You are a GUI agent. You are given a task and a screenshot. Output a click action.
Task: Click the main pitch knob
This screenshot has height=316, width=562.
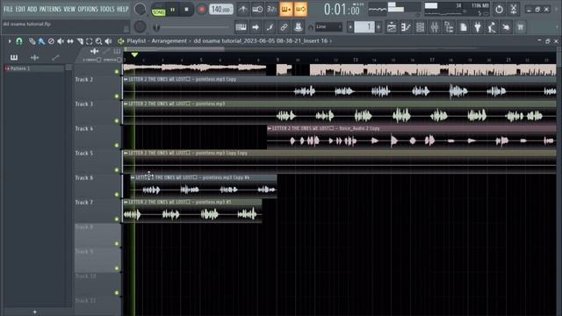[140, 26]
